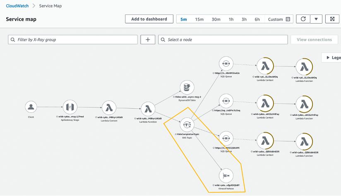The image size is (341, 196).
Task: Select the 30m time range
Action: coord(216,19)
